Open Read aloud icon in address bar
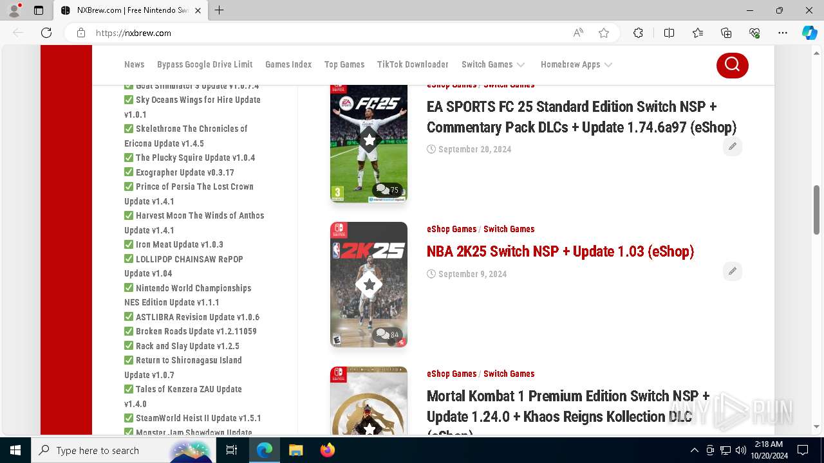 (578, 33)
